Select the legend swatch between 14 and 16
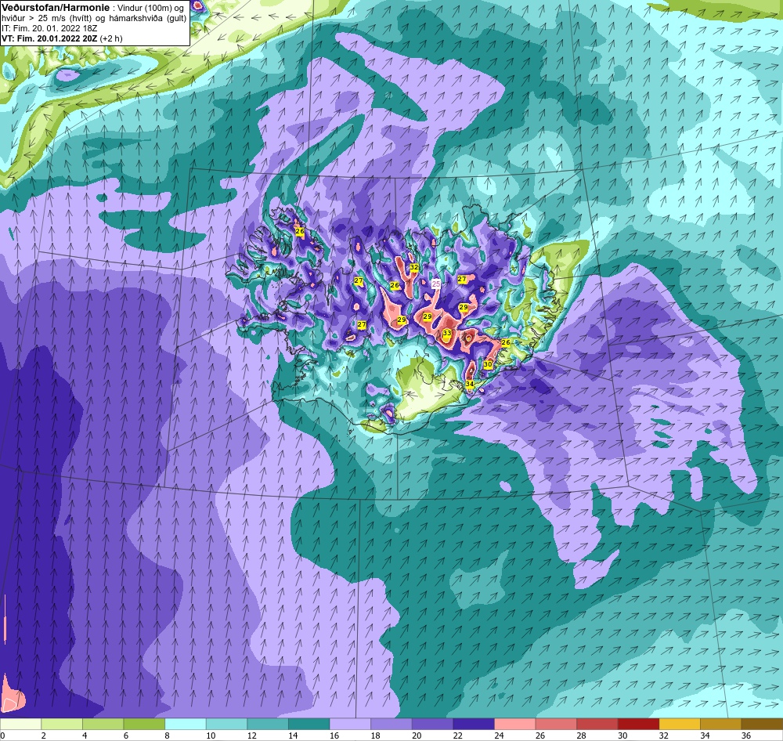Viewport: 783px width, 741px height. (309, 724)
